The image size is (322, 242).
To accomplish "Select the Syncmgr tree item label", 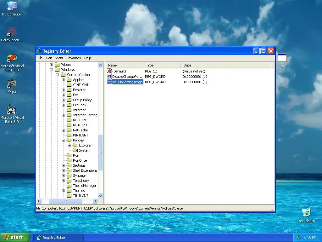I will coord(79,176).
